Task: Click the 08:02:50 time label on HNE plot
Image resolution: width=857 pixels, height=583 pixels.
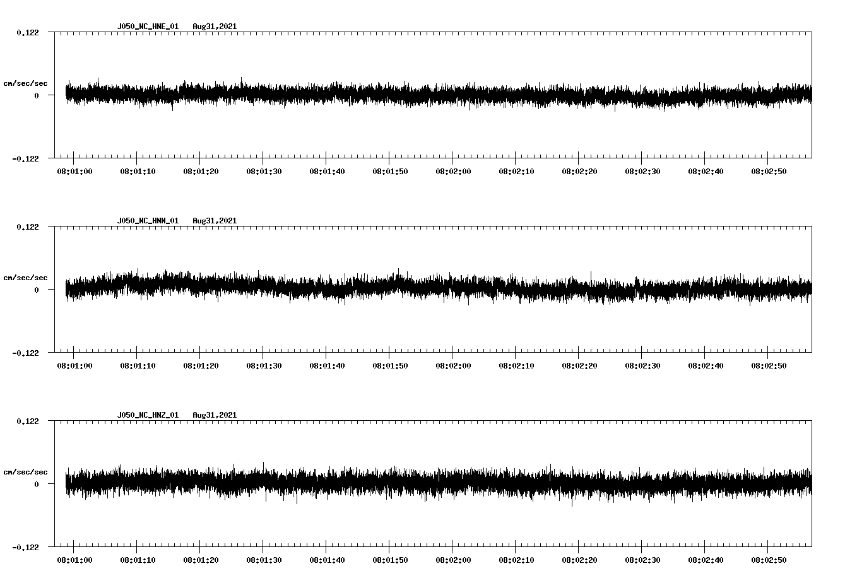Action: [x=769, y=172]
